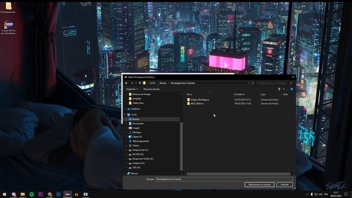The width and height of the screenshot is (352, 198).
Task: Select OneDrive in the navigation pane
Action: tap(134, 109)
